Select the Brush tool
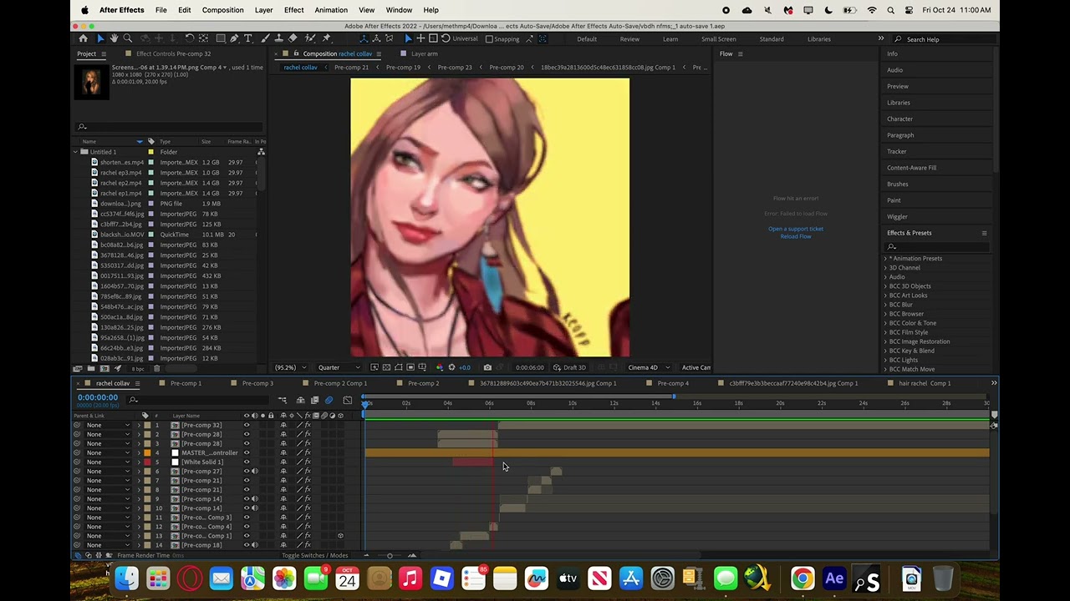Image resolution: width=1070 pixels, height=601 pixels. coord(265,38)
